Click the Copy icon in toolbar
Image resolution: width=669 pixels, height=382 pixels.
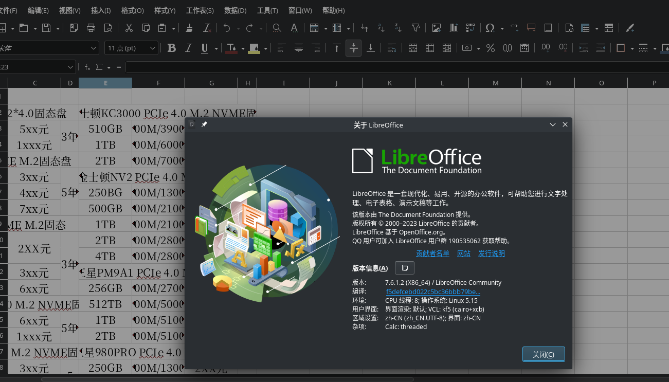click(x=146, y=28)
